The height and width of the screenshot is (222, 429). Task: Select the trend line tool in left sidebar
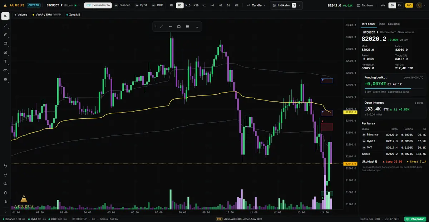tap(5, 25)
